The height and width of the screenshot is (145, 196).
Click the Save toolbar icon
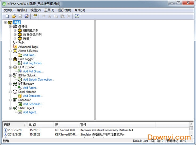tap(20, 16)
